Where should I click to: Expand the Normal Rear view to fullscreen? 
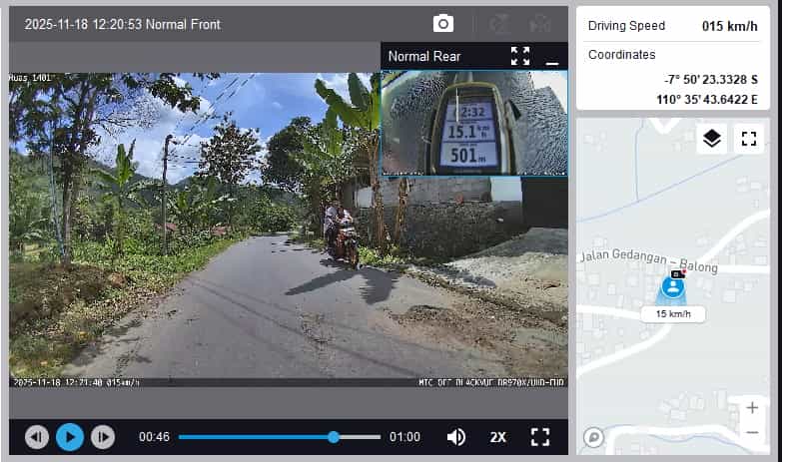click(520, 56)
